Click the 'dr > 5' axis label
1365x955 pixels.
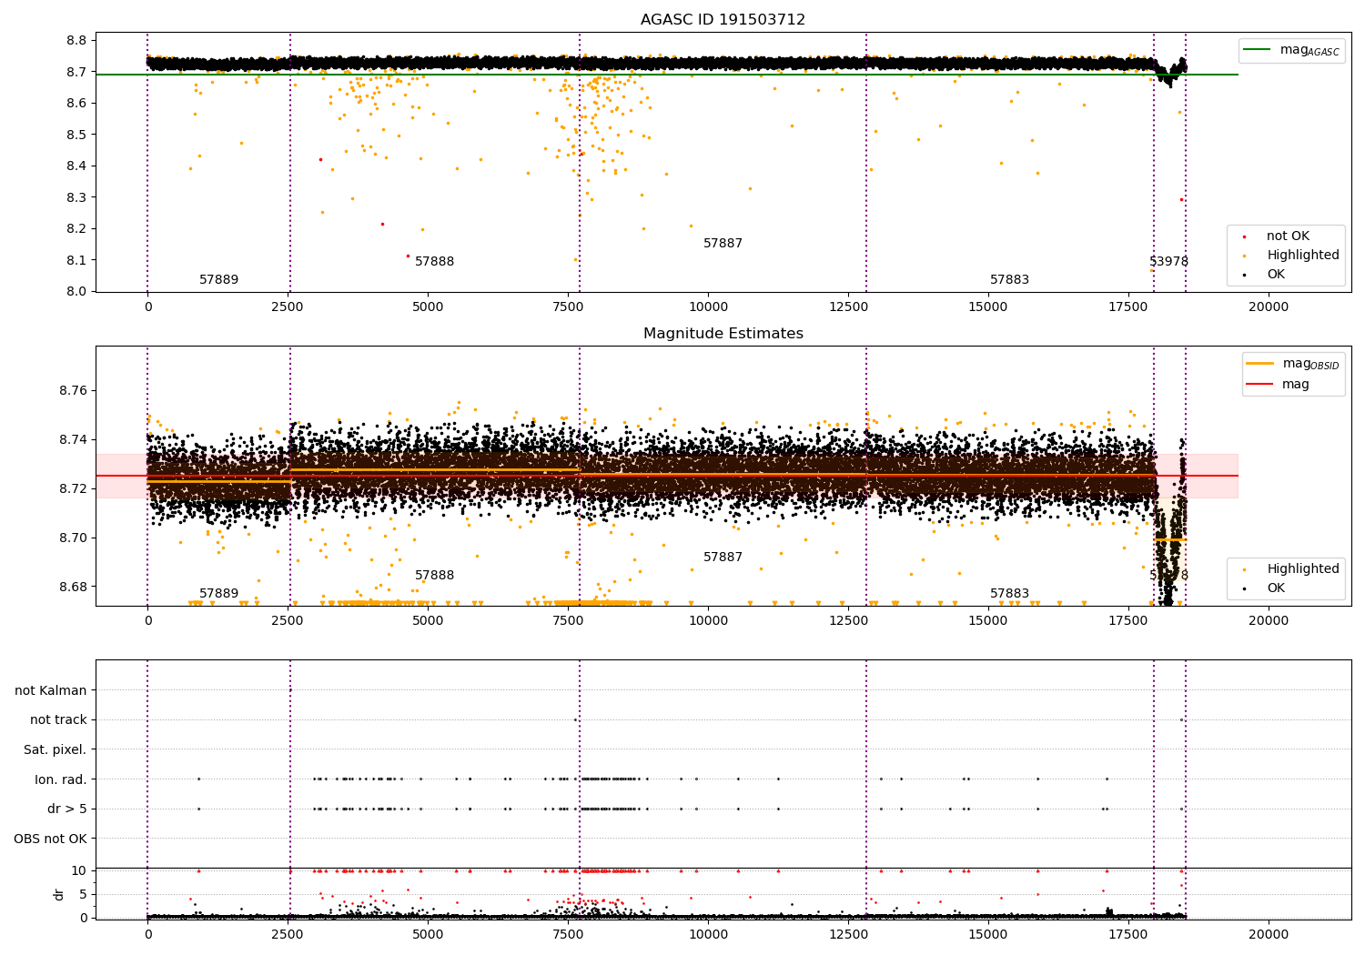67,809
